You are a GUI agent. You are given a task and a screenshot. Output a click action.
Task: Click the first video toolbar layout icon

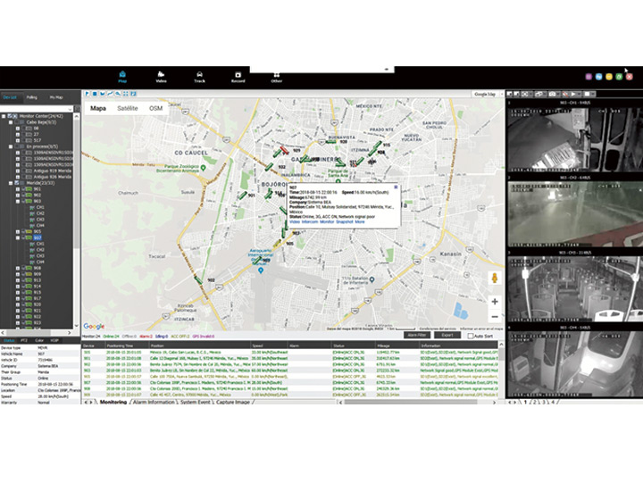click(510, 94)
